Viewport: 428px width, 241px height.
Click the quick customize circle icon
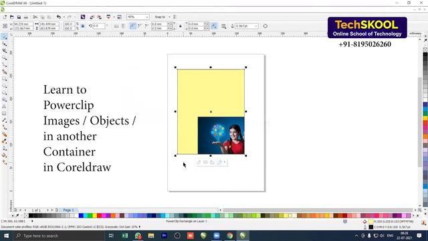coord(265,26)
